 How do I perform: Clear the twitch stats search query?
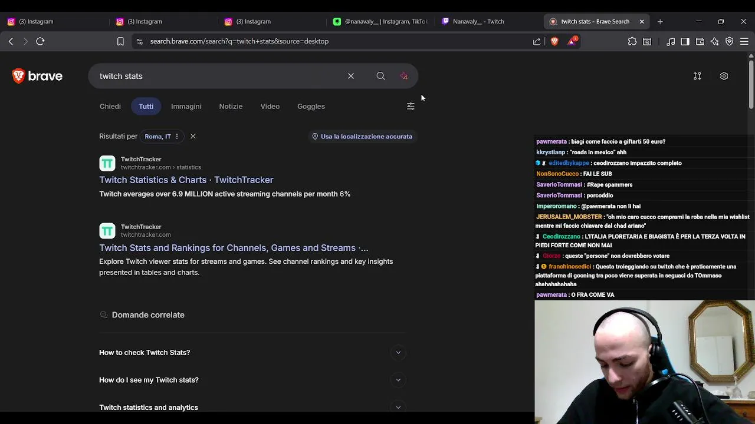tap(351, 76)
